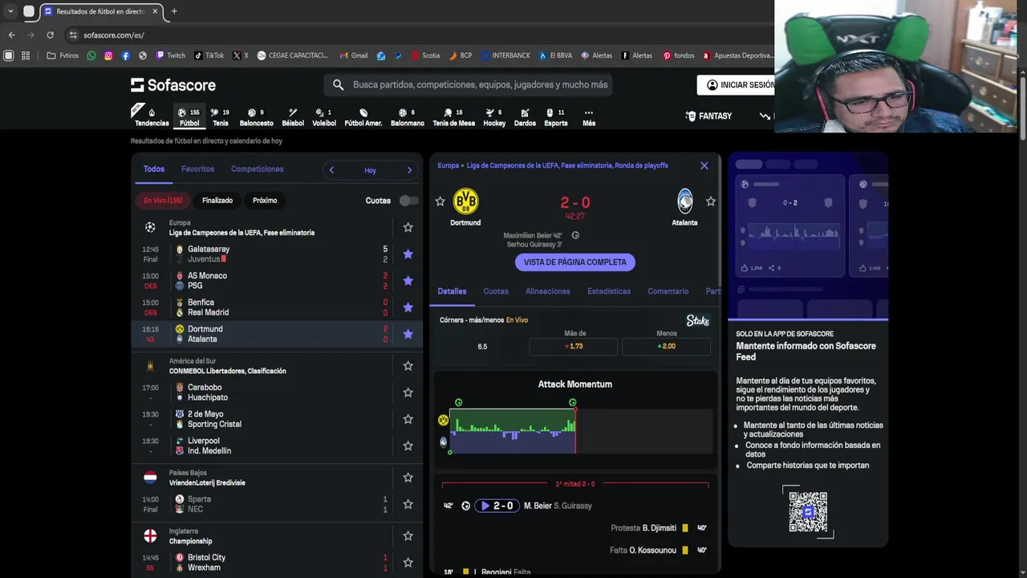Toggle favorite star for Carabobo vs Huachipato
The width and height of the screenshot is (1027, 578).
[x=408, y=393]
